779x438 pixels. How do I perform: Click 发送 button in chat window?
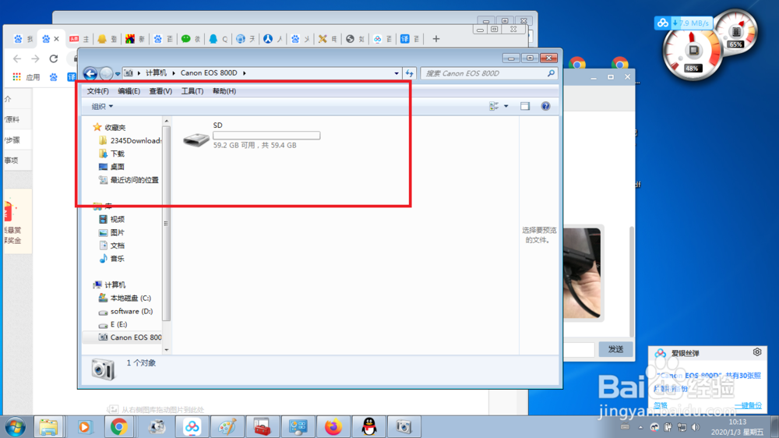coord(615,349)
